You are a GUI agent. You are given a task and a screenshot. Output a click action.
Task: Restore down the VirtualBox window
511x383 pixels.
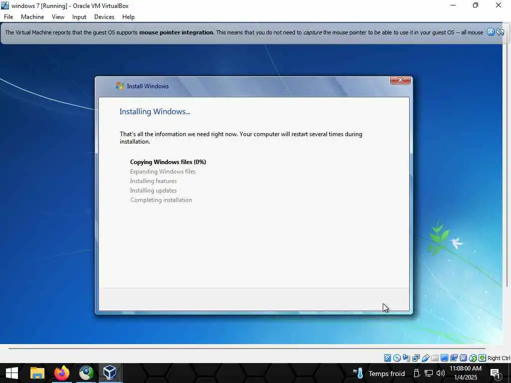pyautogui.click(x=476, y=5)
